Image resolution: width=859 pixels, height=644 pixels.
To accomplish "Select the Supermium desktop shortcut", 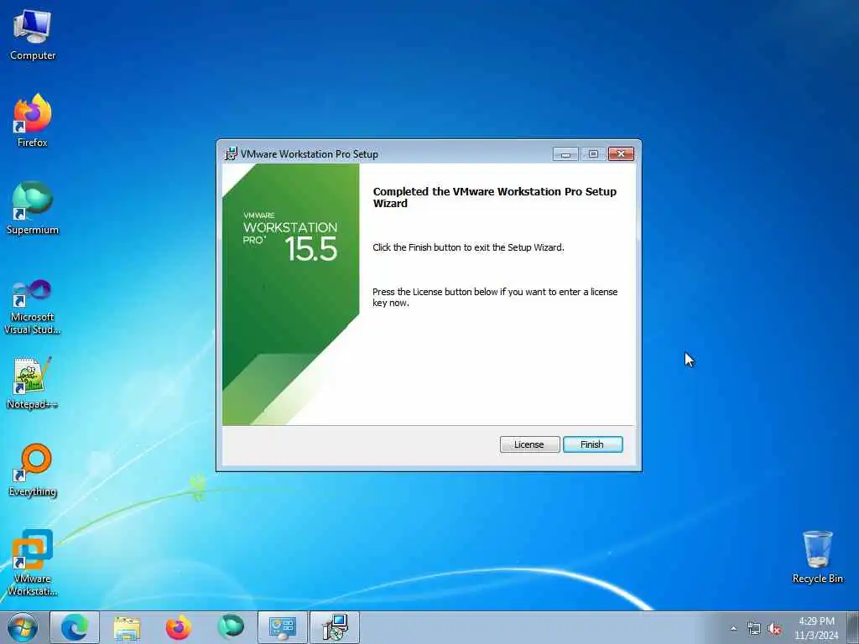I will (33, 208).
